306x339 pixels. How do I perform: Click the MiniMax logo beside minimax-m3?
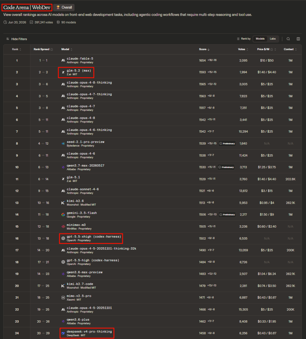click(x=63, y=226)
